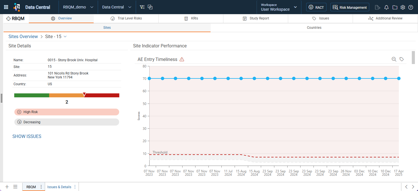This screenshot has height=191, width=418.
Task: Open the apps grid launcher icon
Action: pyautogui.click(x=6, y=7)
